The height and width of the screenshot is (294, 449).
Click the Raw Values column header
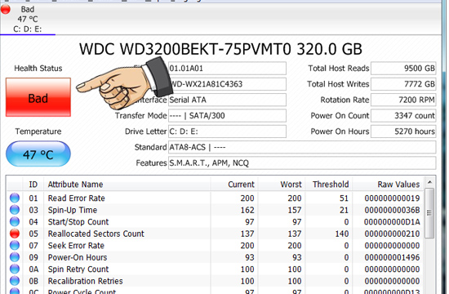(x=388, y=185)
